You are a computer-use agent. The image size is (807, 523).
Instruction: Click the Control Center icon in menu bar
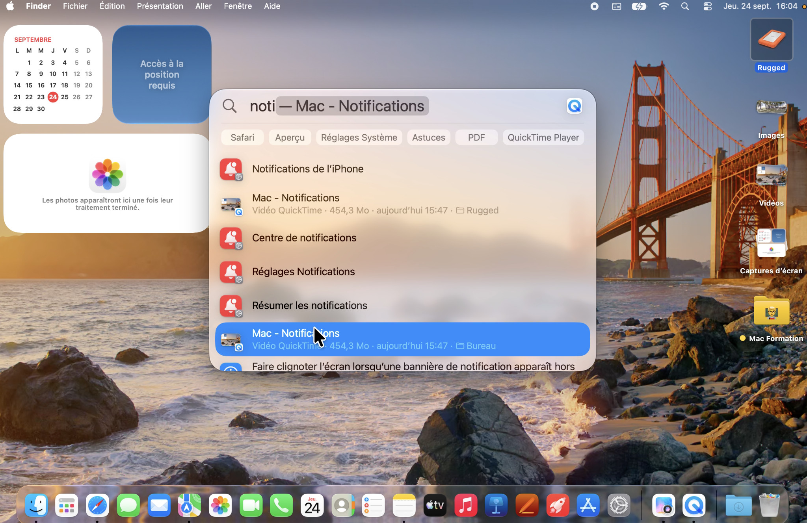(707, 6)
